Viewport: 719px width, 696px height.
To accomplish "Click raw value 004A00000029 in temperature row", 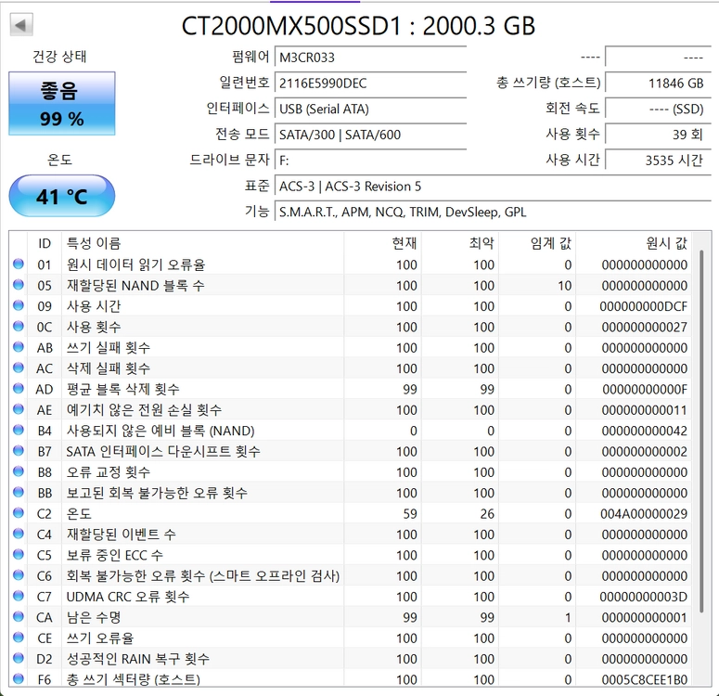I will 644,514.
